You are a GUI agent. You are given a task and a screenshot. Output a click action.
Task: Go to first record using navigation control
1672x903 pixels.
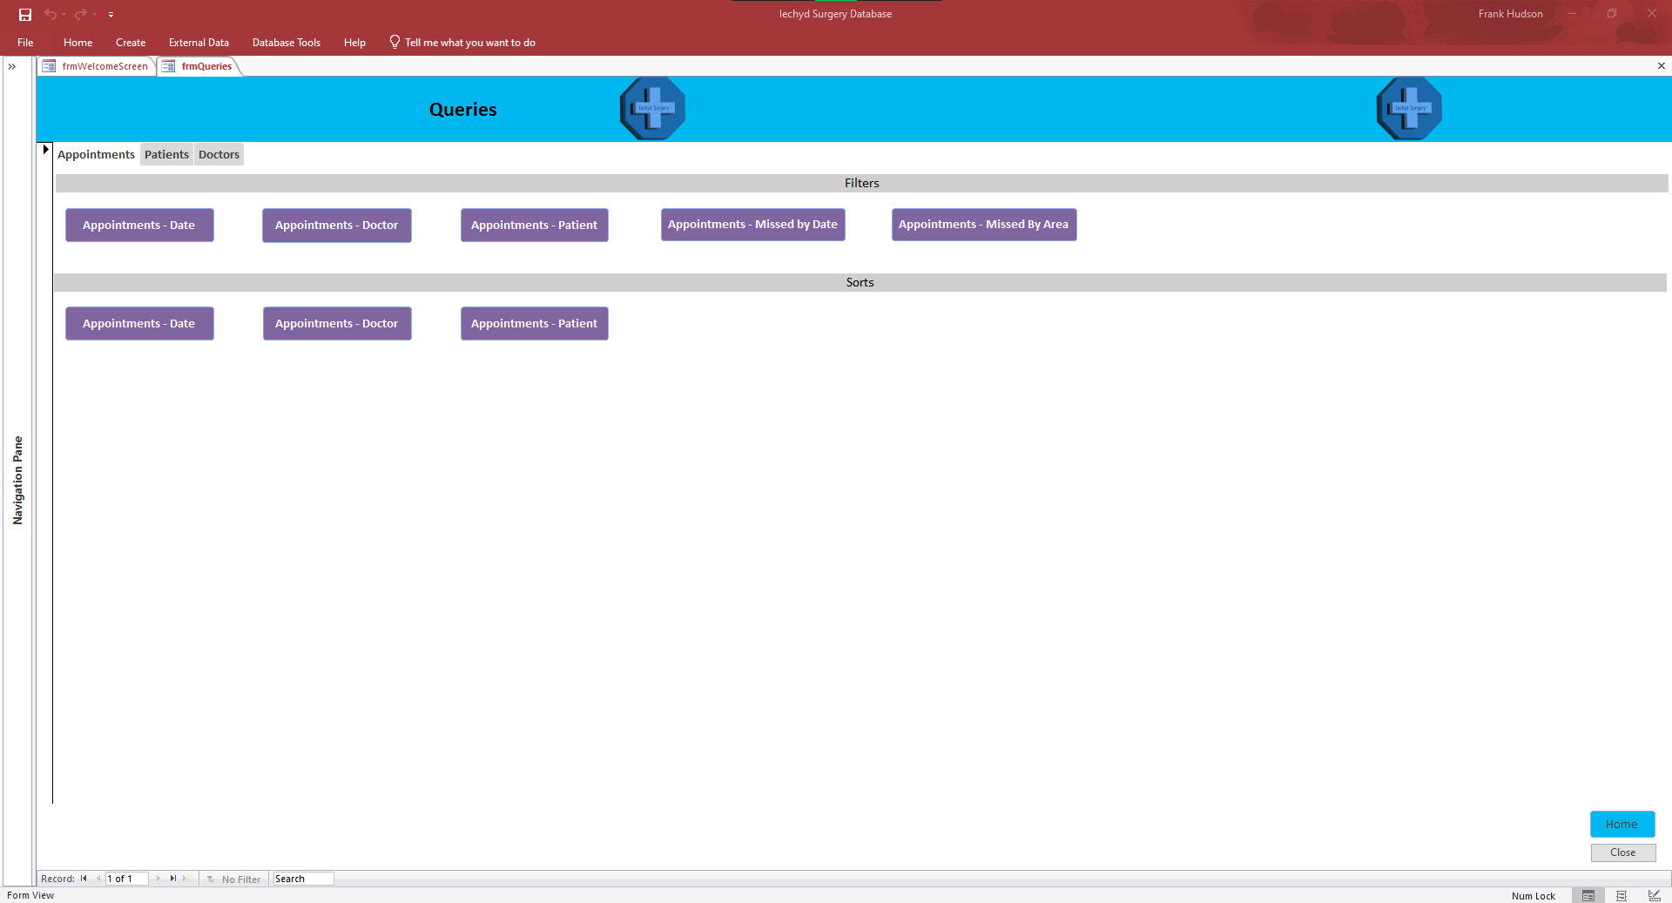click(84, 879)
